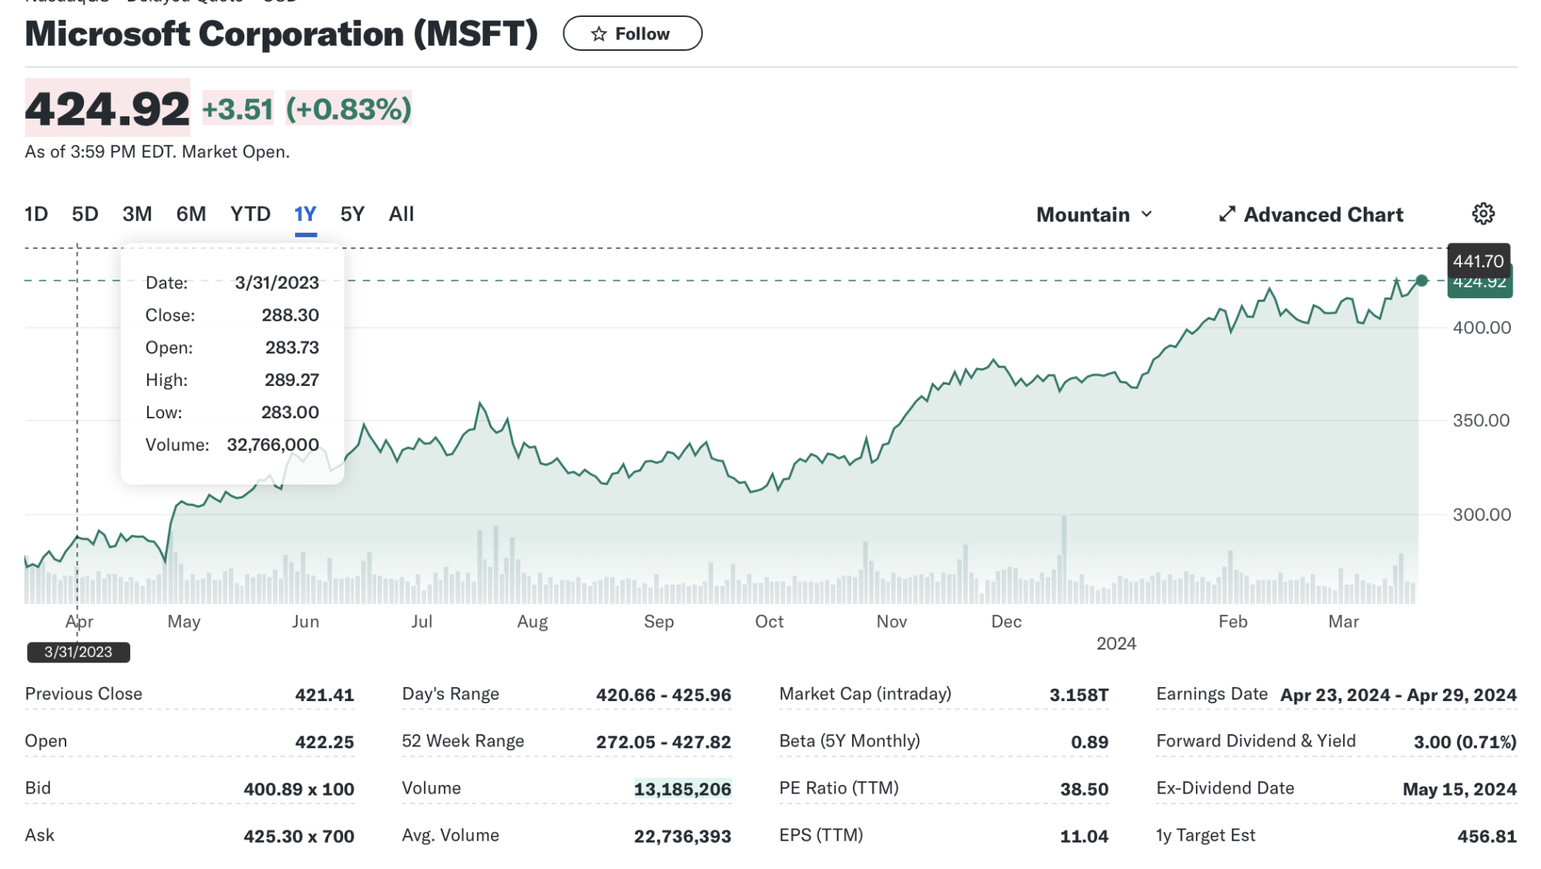Screen dimensions: 1541x869
Task: Select the 5D time range tab
Action: pos(85,214)
